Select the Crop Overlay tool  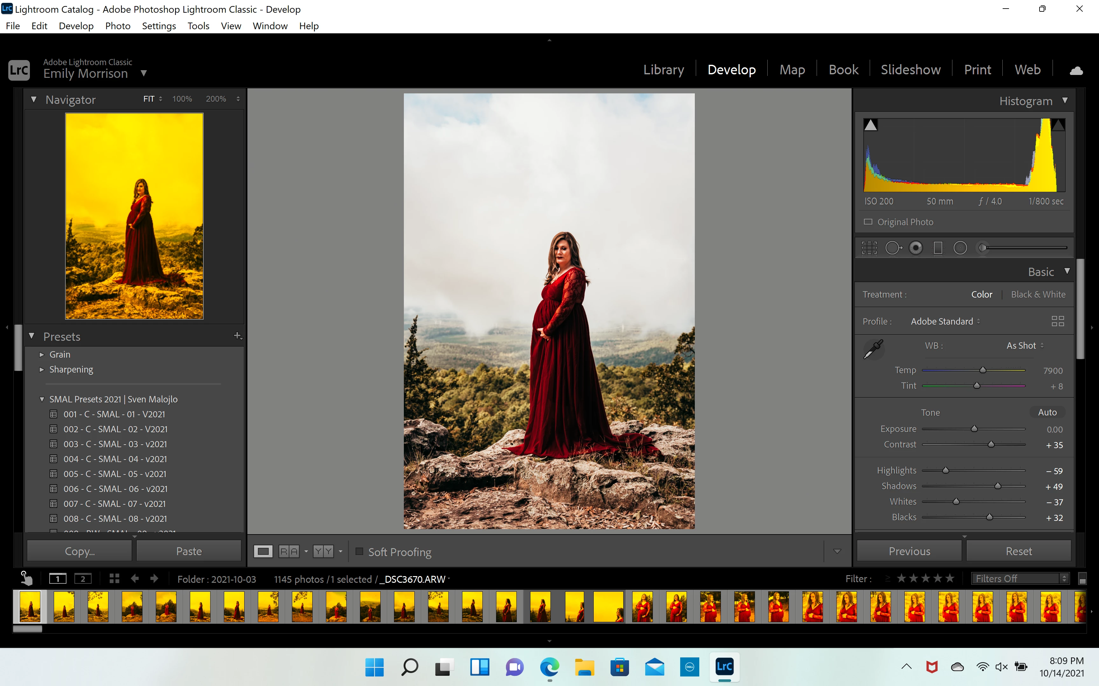869,248
